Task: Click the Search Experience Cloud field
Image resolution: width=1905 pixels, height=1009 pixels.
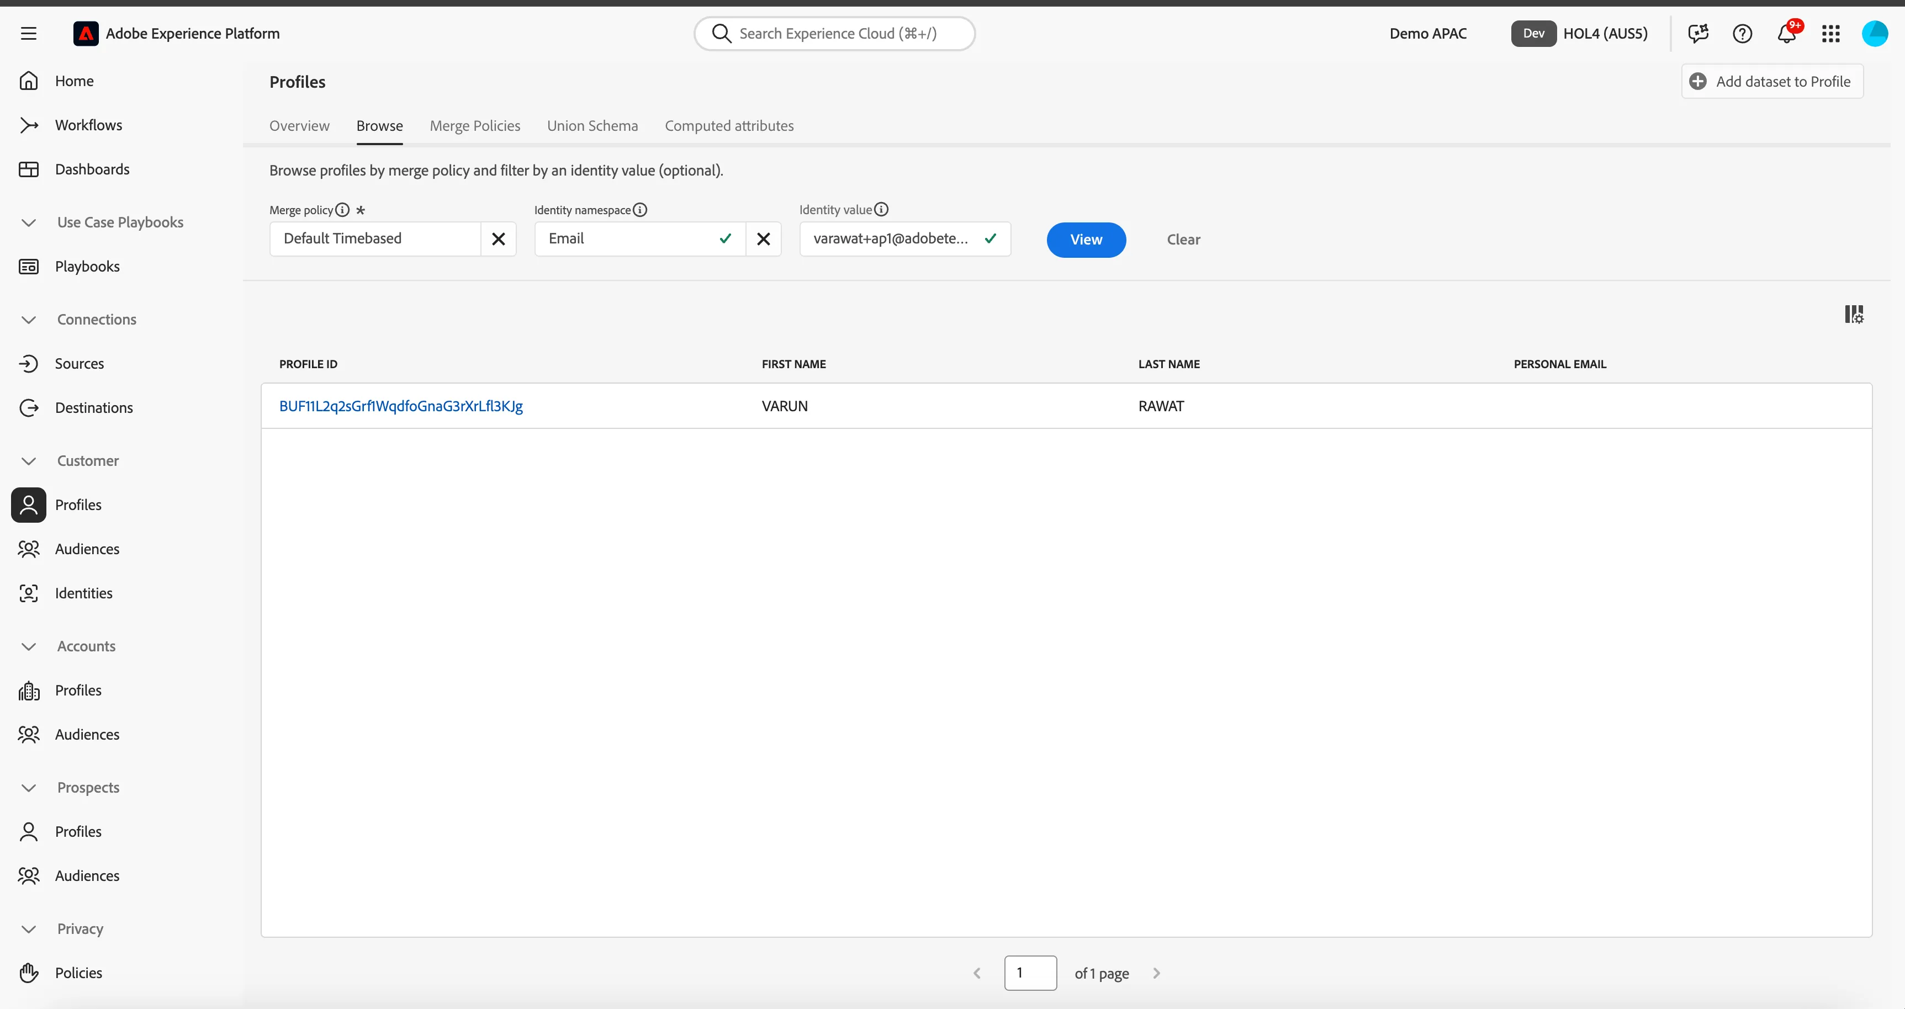Action: tap(834, 33)
